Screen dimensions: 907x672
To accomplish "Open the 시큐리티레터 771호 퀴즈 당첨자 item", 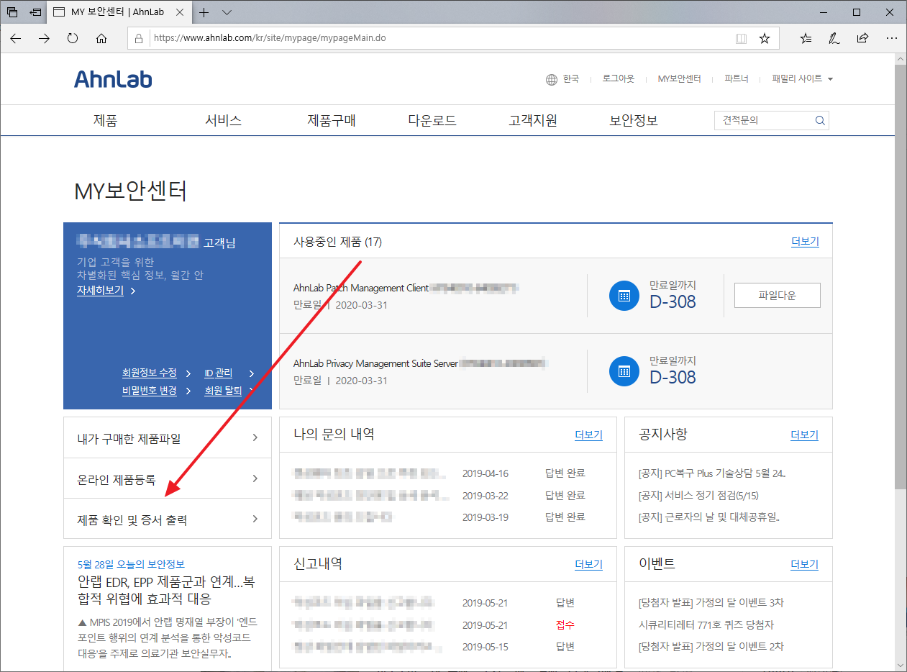I will coord(706,625).
